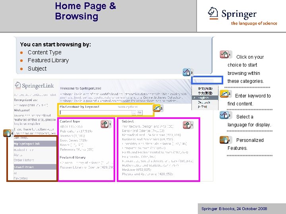Click the register link
The image size is (286, 214).
coord(34,124)
